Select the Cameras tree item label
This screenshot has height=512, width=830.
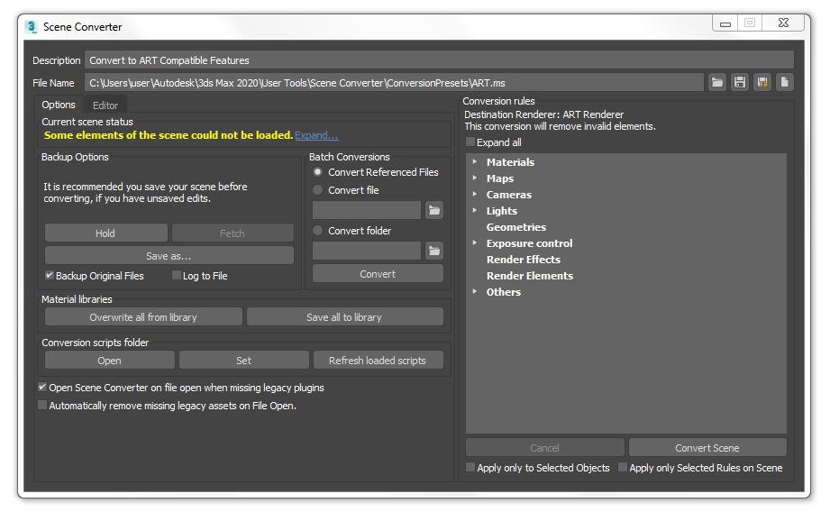[509, 195]
